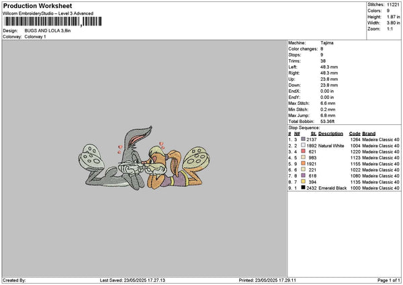Viewport: 403px width, 285px height.
Task: Click the Height value 1.87 in
Action: click(393, 17)
